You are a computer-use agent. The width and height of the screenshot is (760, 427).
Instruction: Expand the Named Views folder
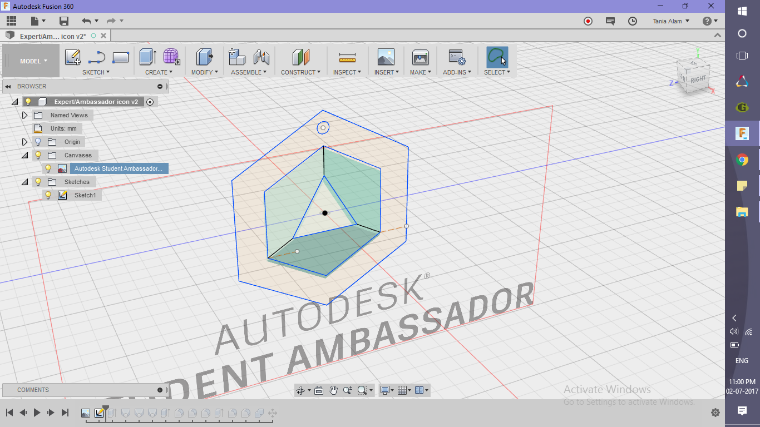point(24,115)
